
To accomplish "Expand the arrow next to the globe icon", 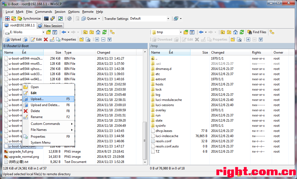I will [x=181, y=18].
